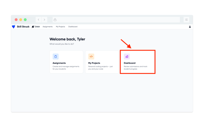Click the Skill Struck logo
The image size is (204, 127).
point(13,27)
